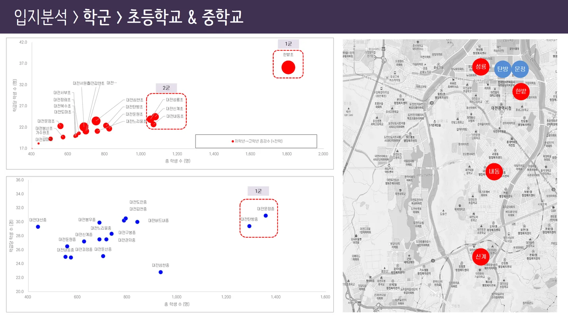Click the 가수원초 label

coord(43,132)
